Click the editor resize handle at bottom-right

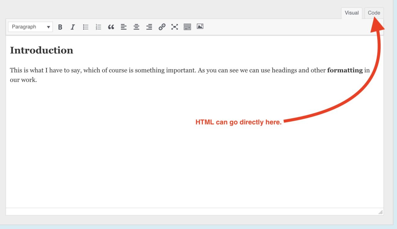381,212
